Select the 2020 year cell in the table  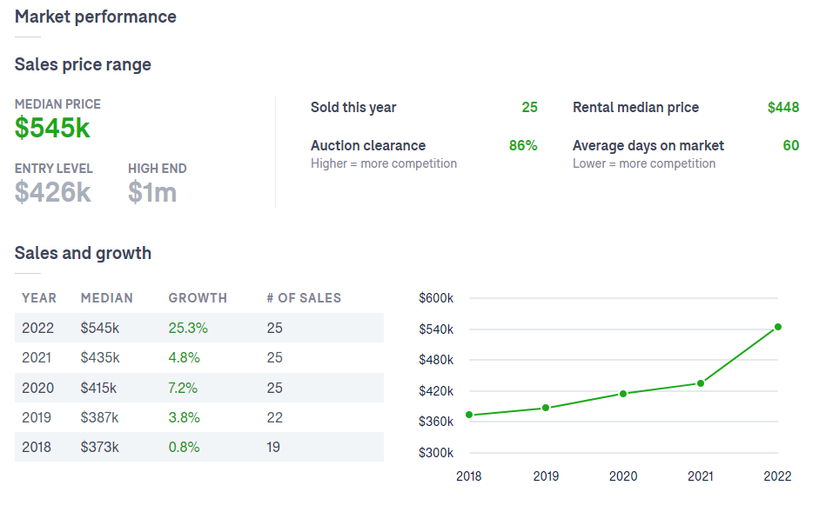[x=37, y=388]
